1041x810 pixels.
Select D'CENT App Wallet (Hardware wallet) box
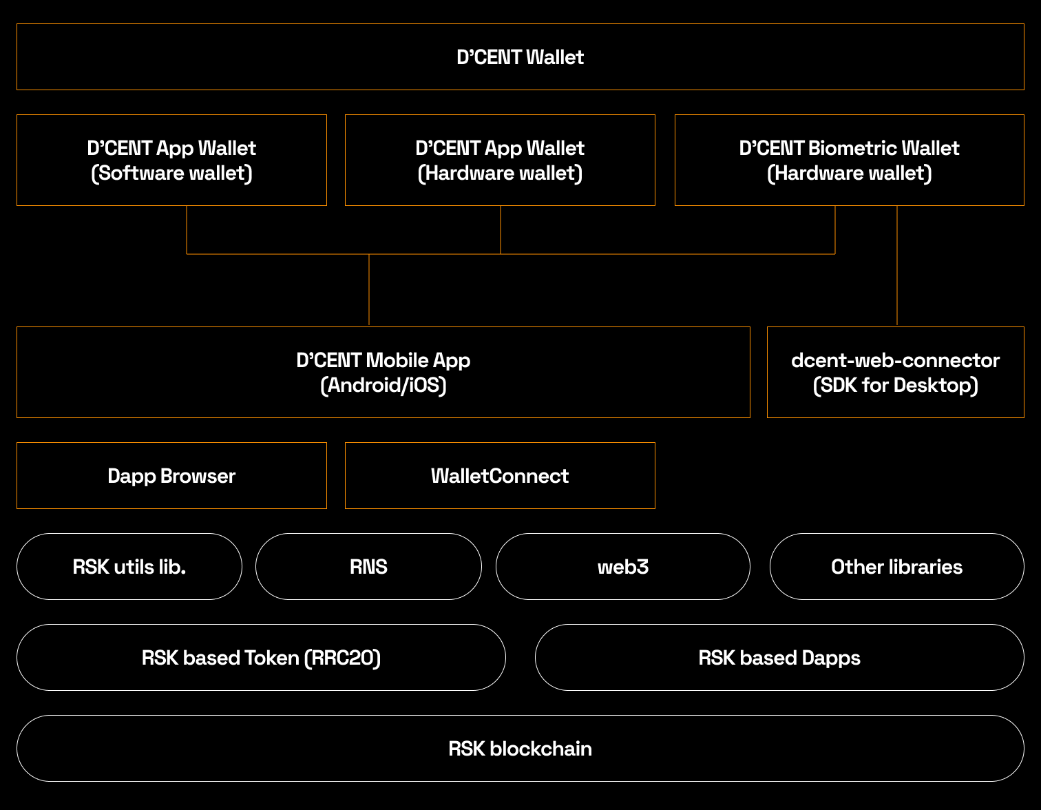[x=500, y=160]
